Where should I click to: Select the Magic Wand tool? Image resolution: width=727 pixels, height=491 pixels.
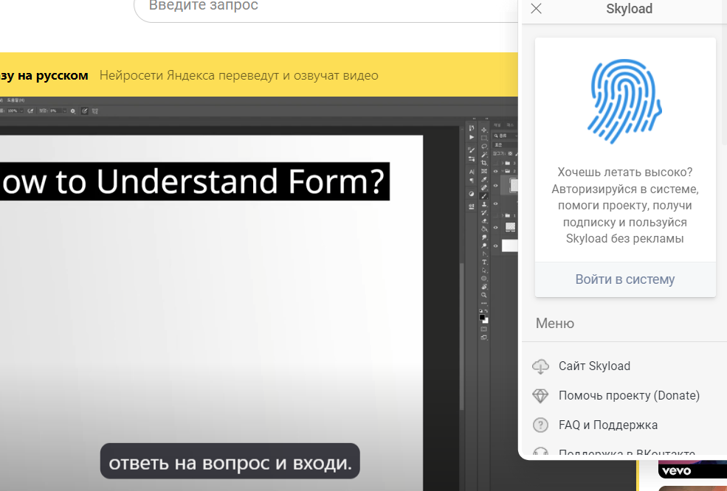point(484,155)
